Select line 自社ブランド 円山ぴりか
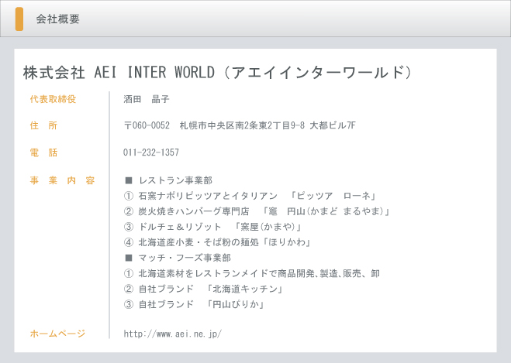 click(195, 304)
